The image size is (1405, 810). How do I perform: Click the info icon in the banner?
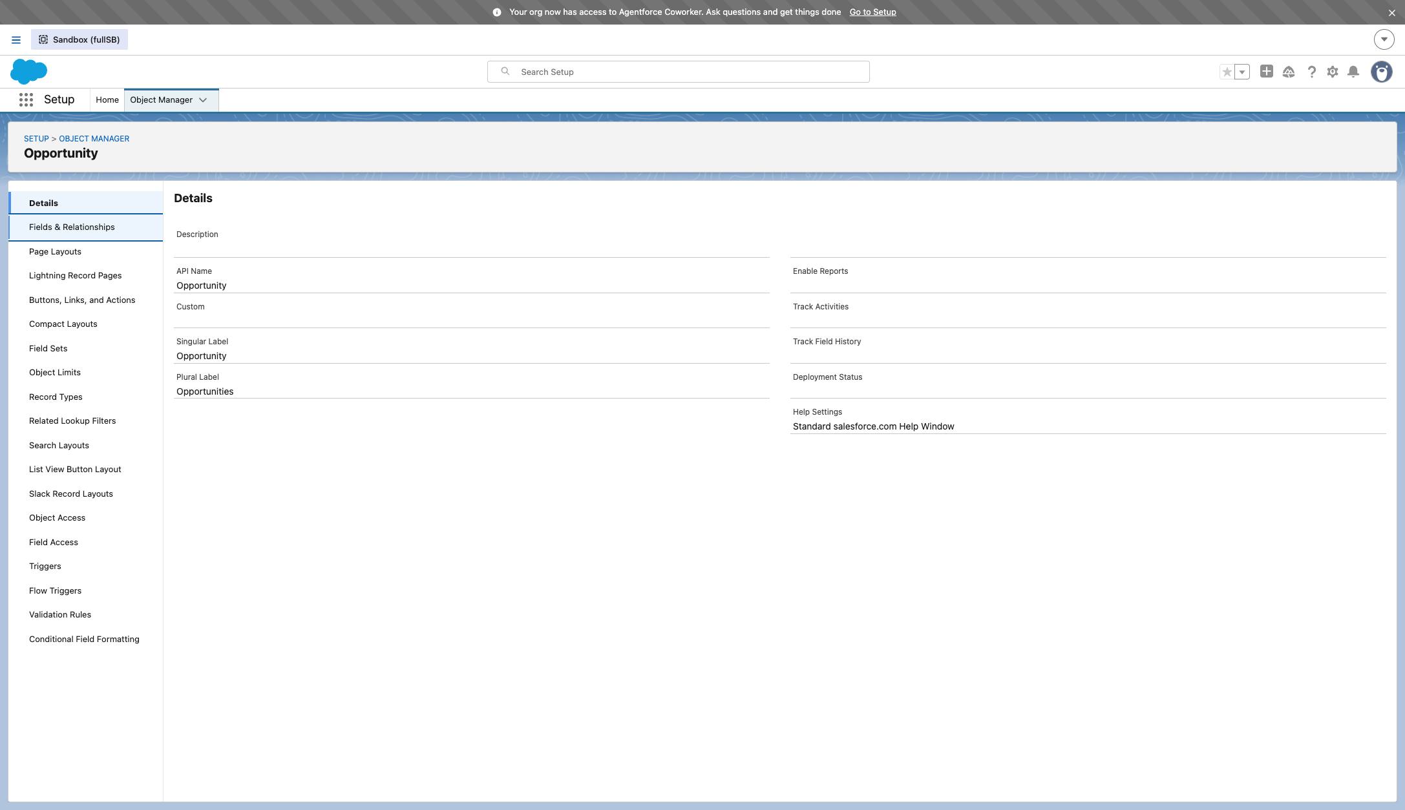[497, 12]
